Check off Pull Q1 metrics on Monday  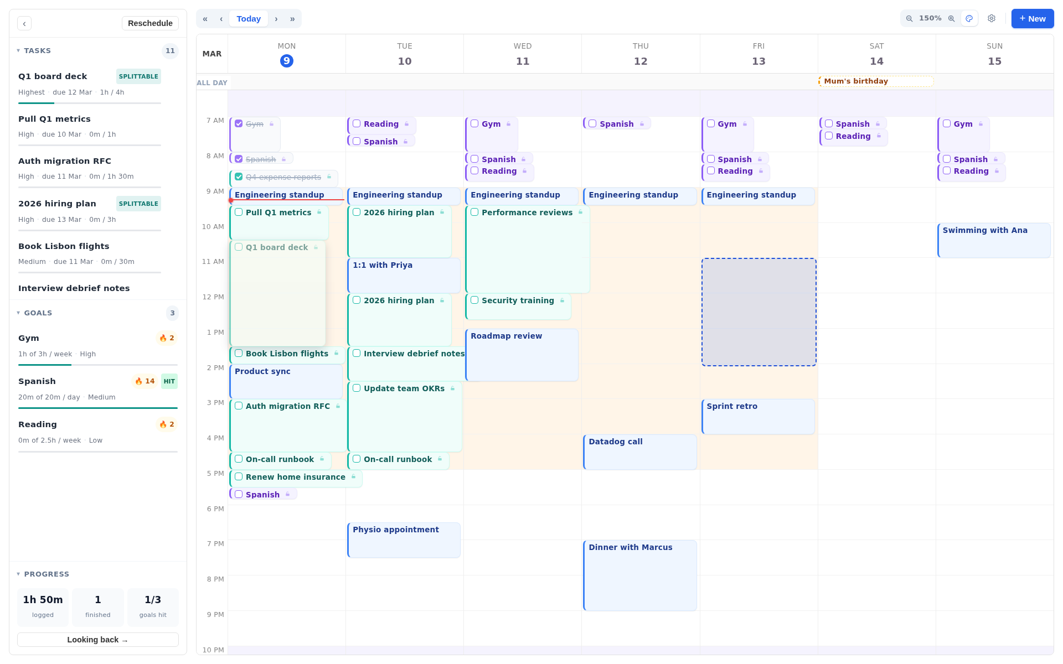pos(239,212)
